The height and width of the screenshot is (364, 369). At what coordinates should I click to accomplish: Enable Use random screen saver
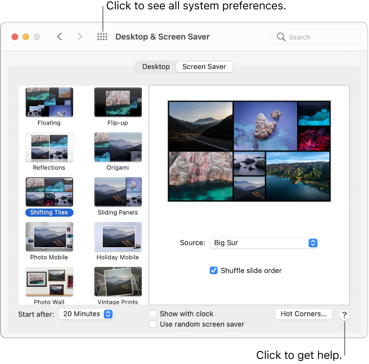[x=153, y=324]
